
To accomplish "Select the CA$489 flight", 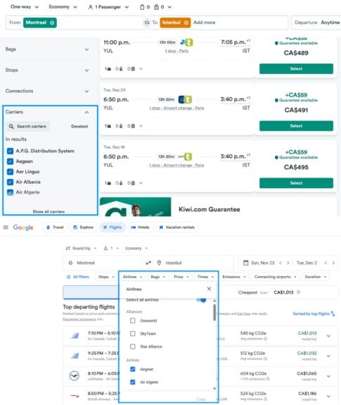I will (296, 69).
